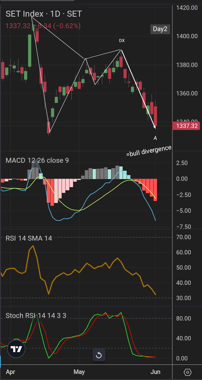Click the TradingView logo icon
202x380 pixels.
pyautogui.click(x=16, y=349)
